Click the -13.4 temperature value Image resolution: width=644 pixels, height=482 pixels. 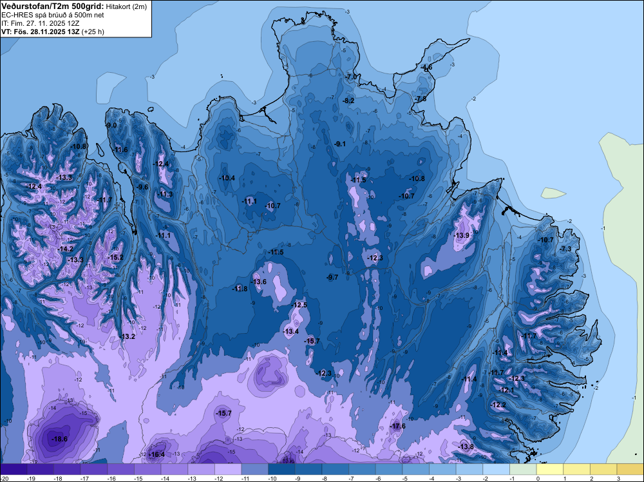pyautogui.click(x=291, y=331)
